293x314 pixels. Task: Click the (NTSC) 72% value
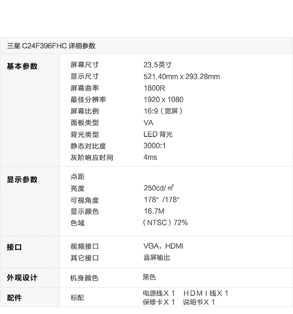point(166,222)
